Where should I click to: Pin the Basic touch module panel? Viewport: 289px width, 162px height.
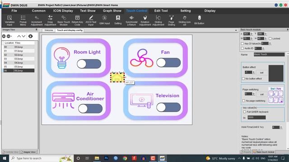pos(287,30)
